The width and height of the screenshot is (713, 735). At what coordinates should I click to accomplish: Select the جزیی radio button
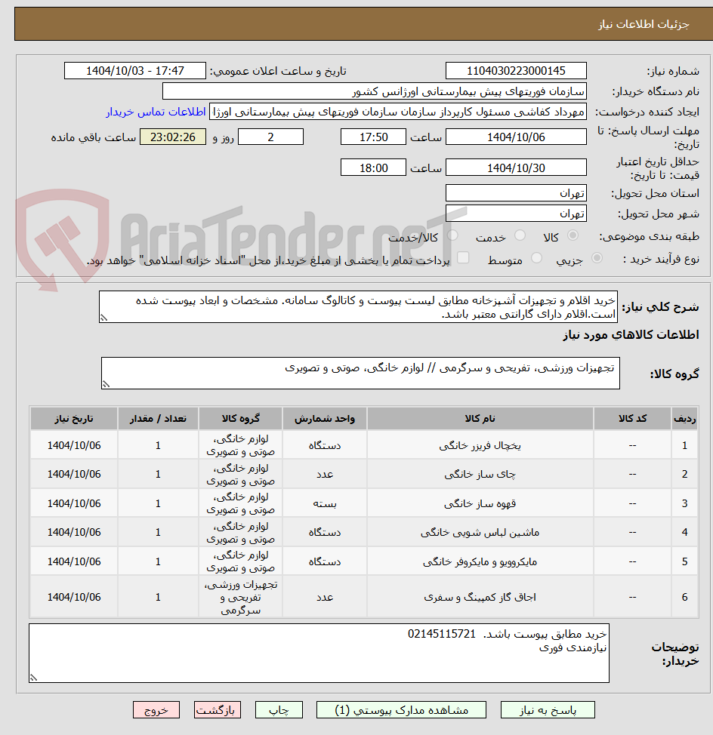click(598, 257)
